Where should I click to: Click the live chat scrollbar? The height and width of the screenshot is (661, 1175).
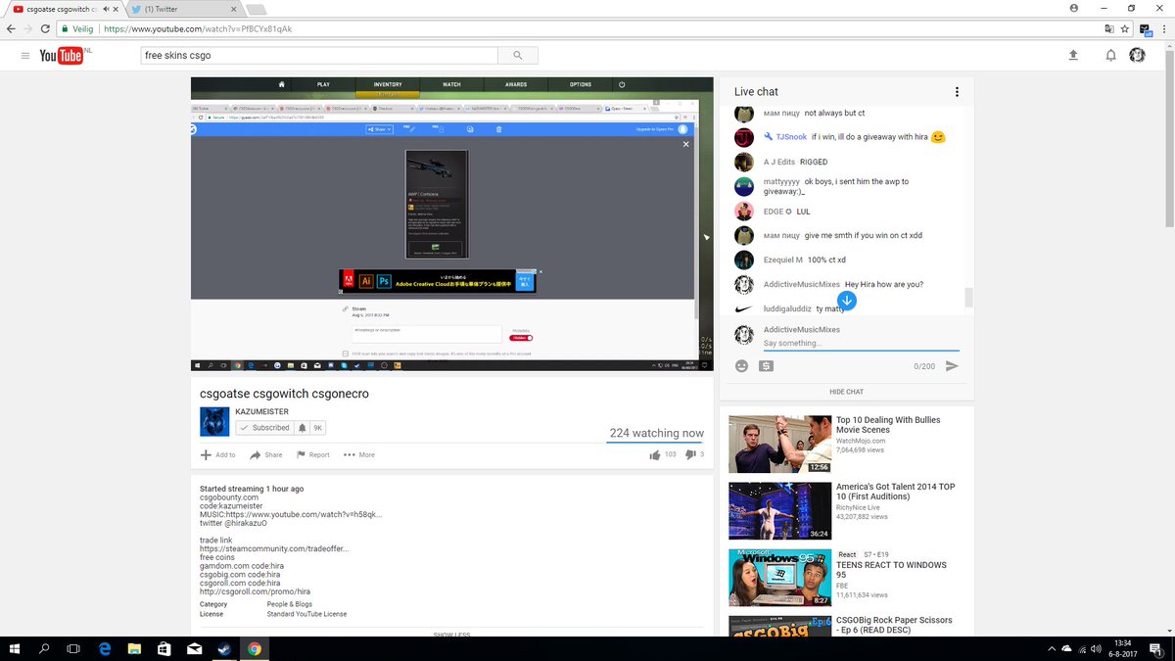[969, 297]
